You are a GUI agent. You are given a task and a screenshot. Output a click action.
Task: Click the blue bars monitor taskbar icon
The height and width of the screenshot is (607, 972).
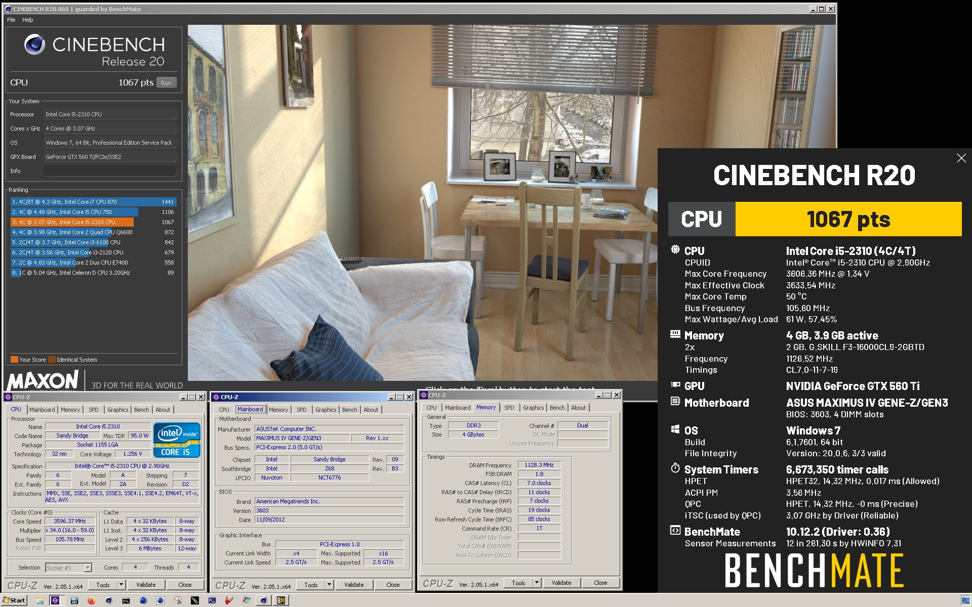(x=74, y=600)
